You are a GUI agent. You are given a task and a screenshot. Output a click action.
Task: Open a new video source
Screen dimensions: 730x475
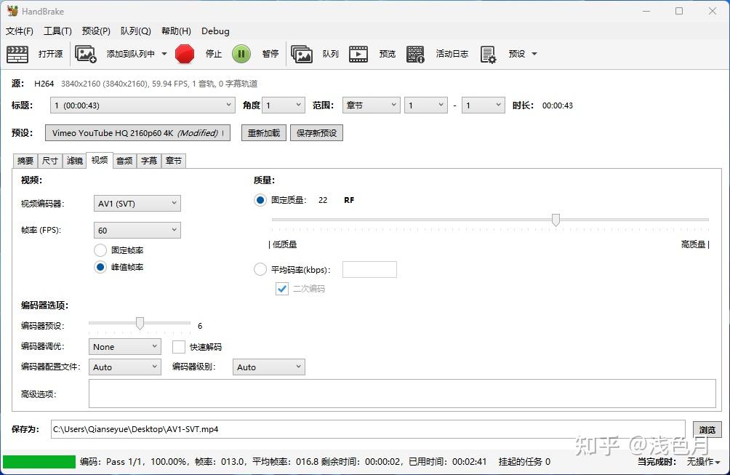click(38, 53)
